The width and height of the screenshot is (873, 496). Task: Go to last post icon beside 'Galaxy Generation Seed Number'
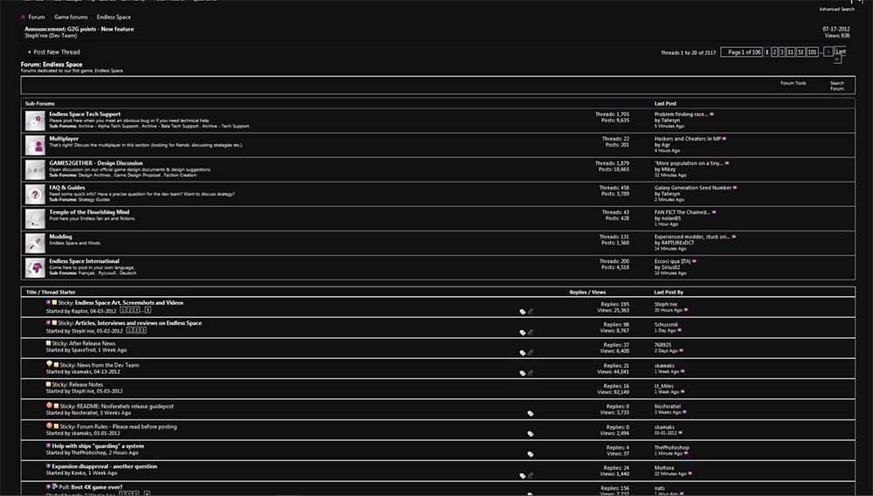coord(735,188)
